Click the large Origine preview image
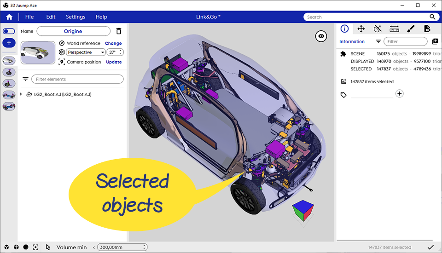 [38, 52]
